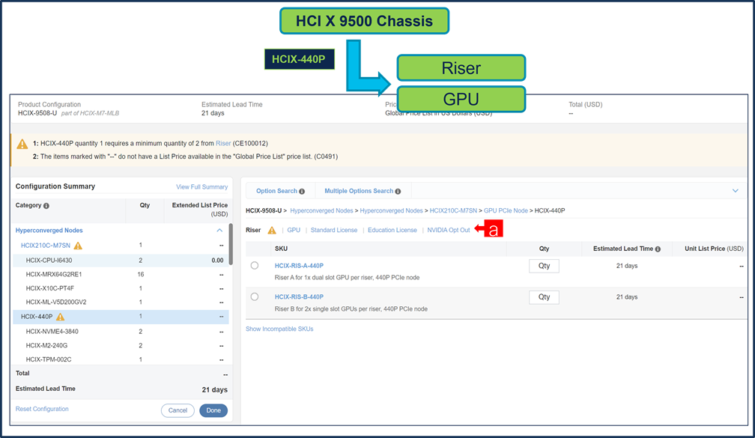755x438 pixels.
Task: Click the Configuration Summary scrollbar
Action: click(231, 244)
